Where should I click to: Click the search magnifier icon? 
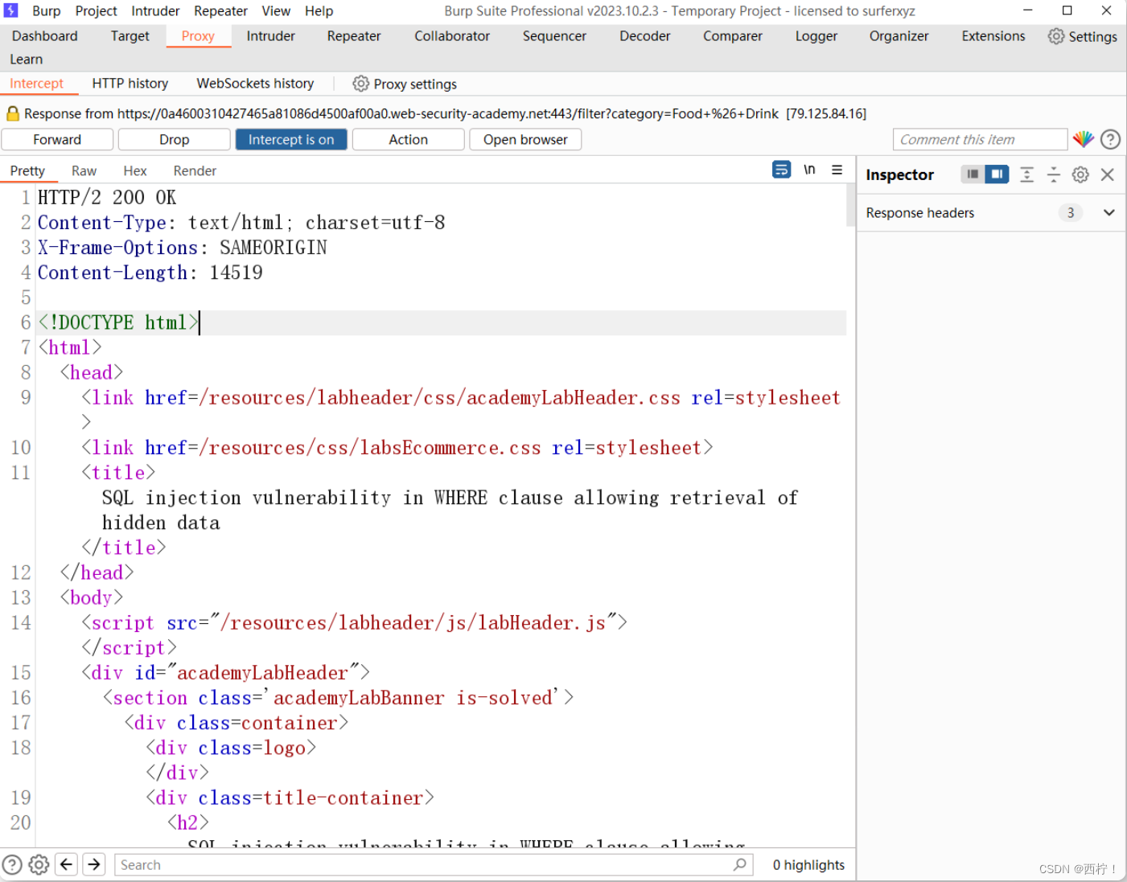click(x=740, y=864)
